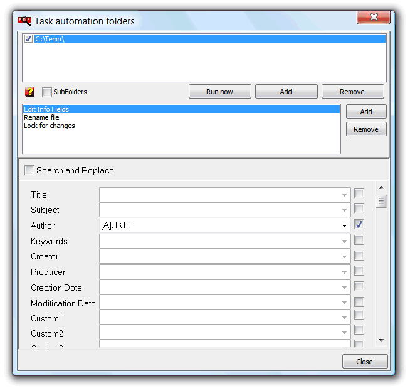This screenshot has width=410, height=388.
Task: Tick the checkbox next to Keywords field
Action: (359, 240)
